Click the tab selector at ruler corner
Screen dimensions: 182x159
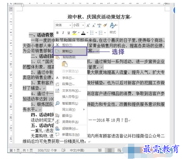pyautogui.click(x=11, y=4)
